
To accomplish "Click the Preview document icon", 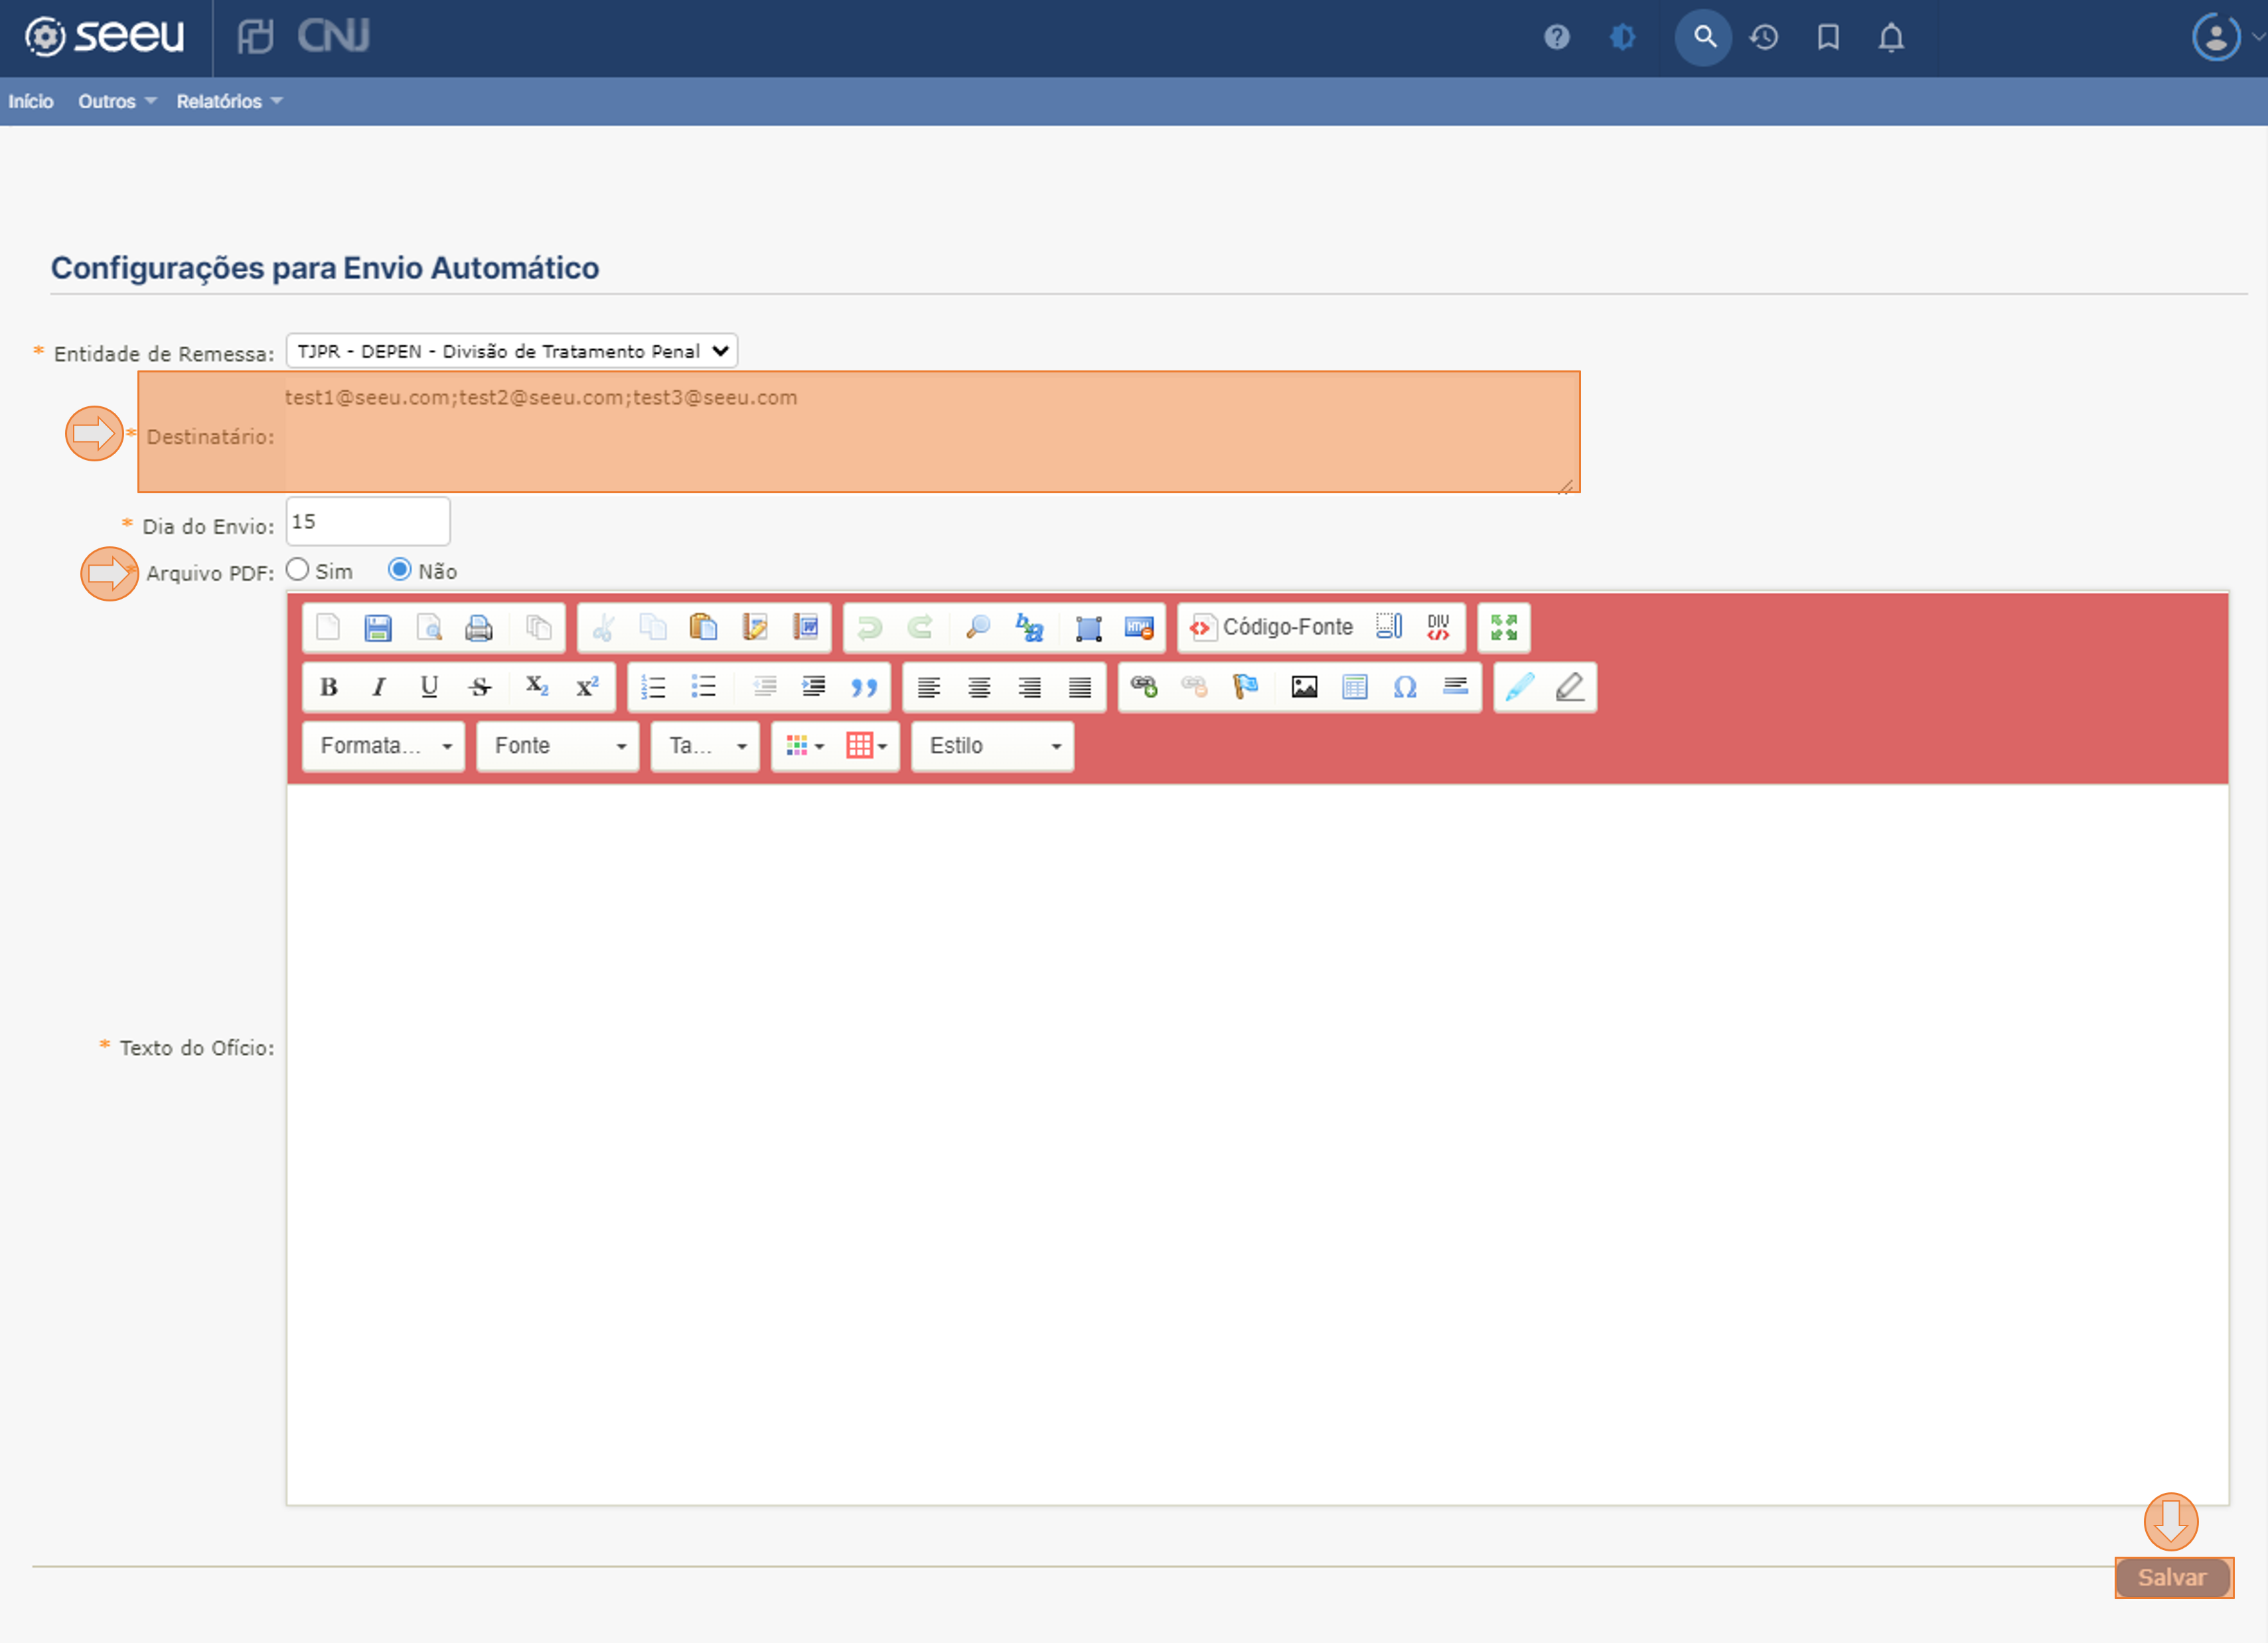I will pyautogui.click(x=429, y=627).
